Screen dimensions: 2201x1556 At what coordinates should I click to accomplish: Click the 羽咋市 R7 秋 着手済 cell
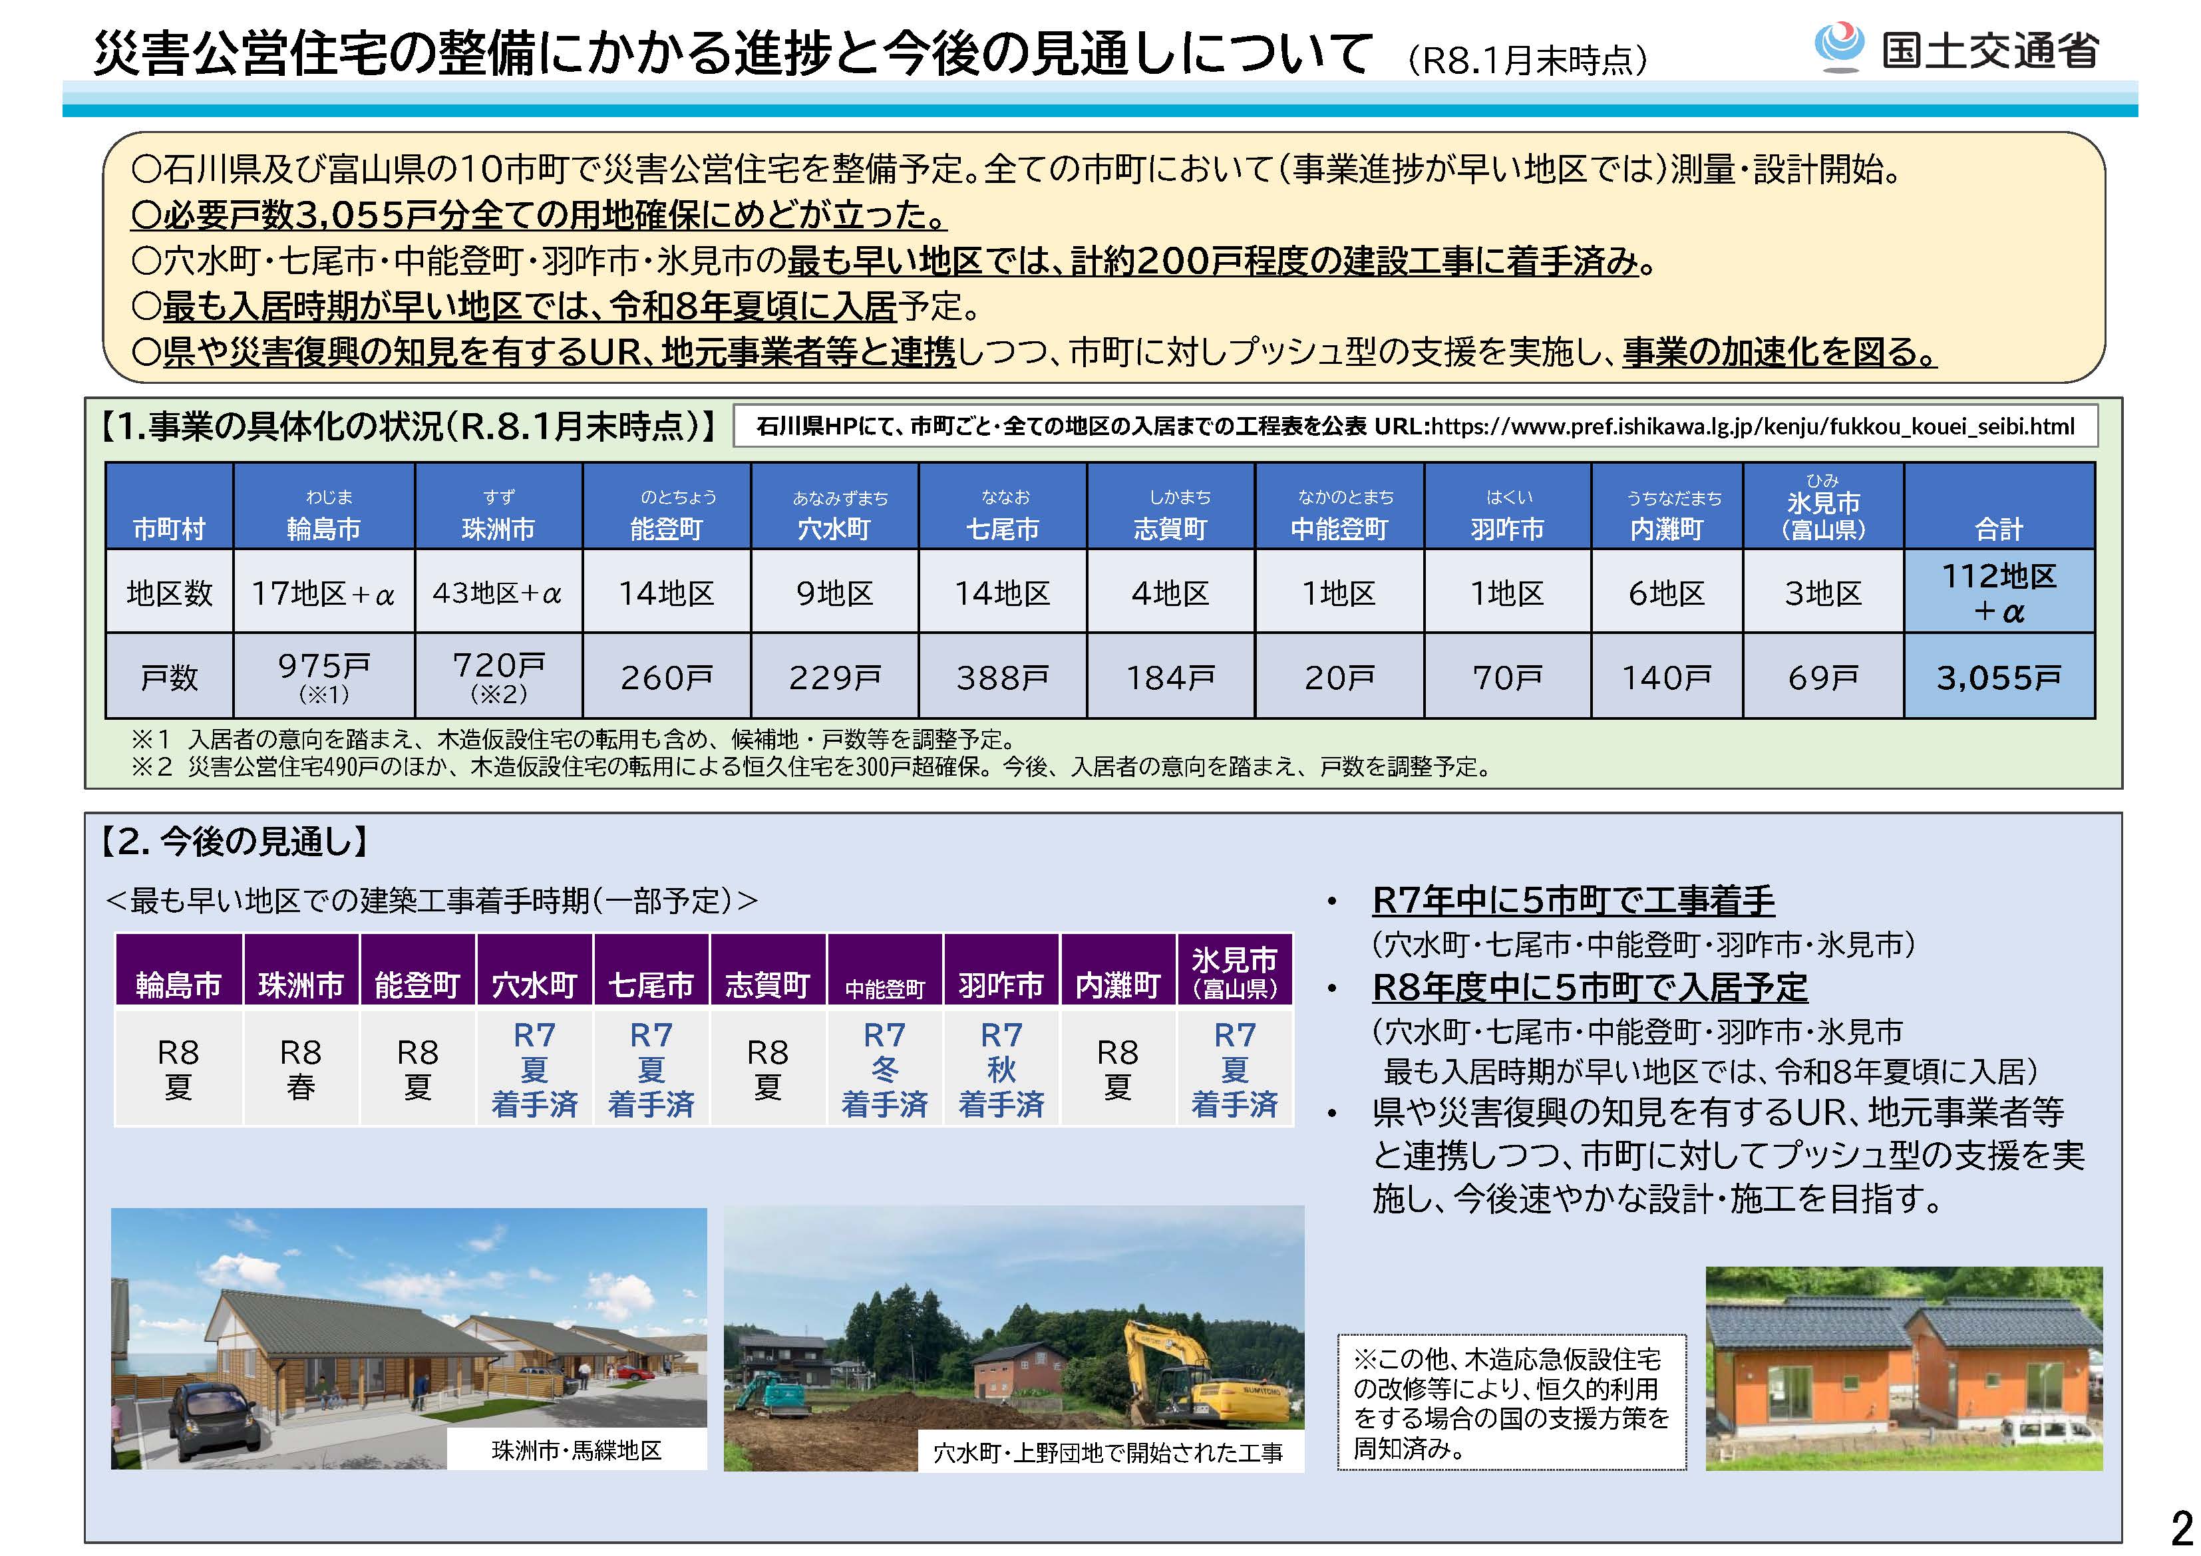(1001, 1068)
